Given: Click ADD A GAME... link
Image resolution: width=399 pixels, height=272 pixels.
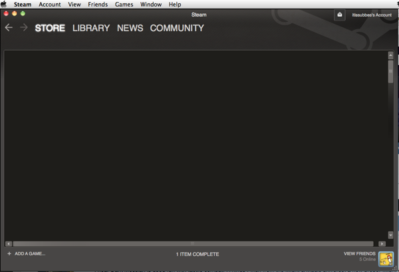Looking at the screenshot, I should coord(30,253).
